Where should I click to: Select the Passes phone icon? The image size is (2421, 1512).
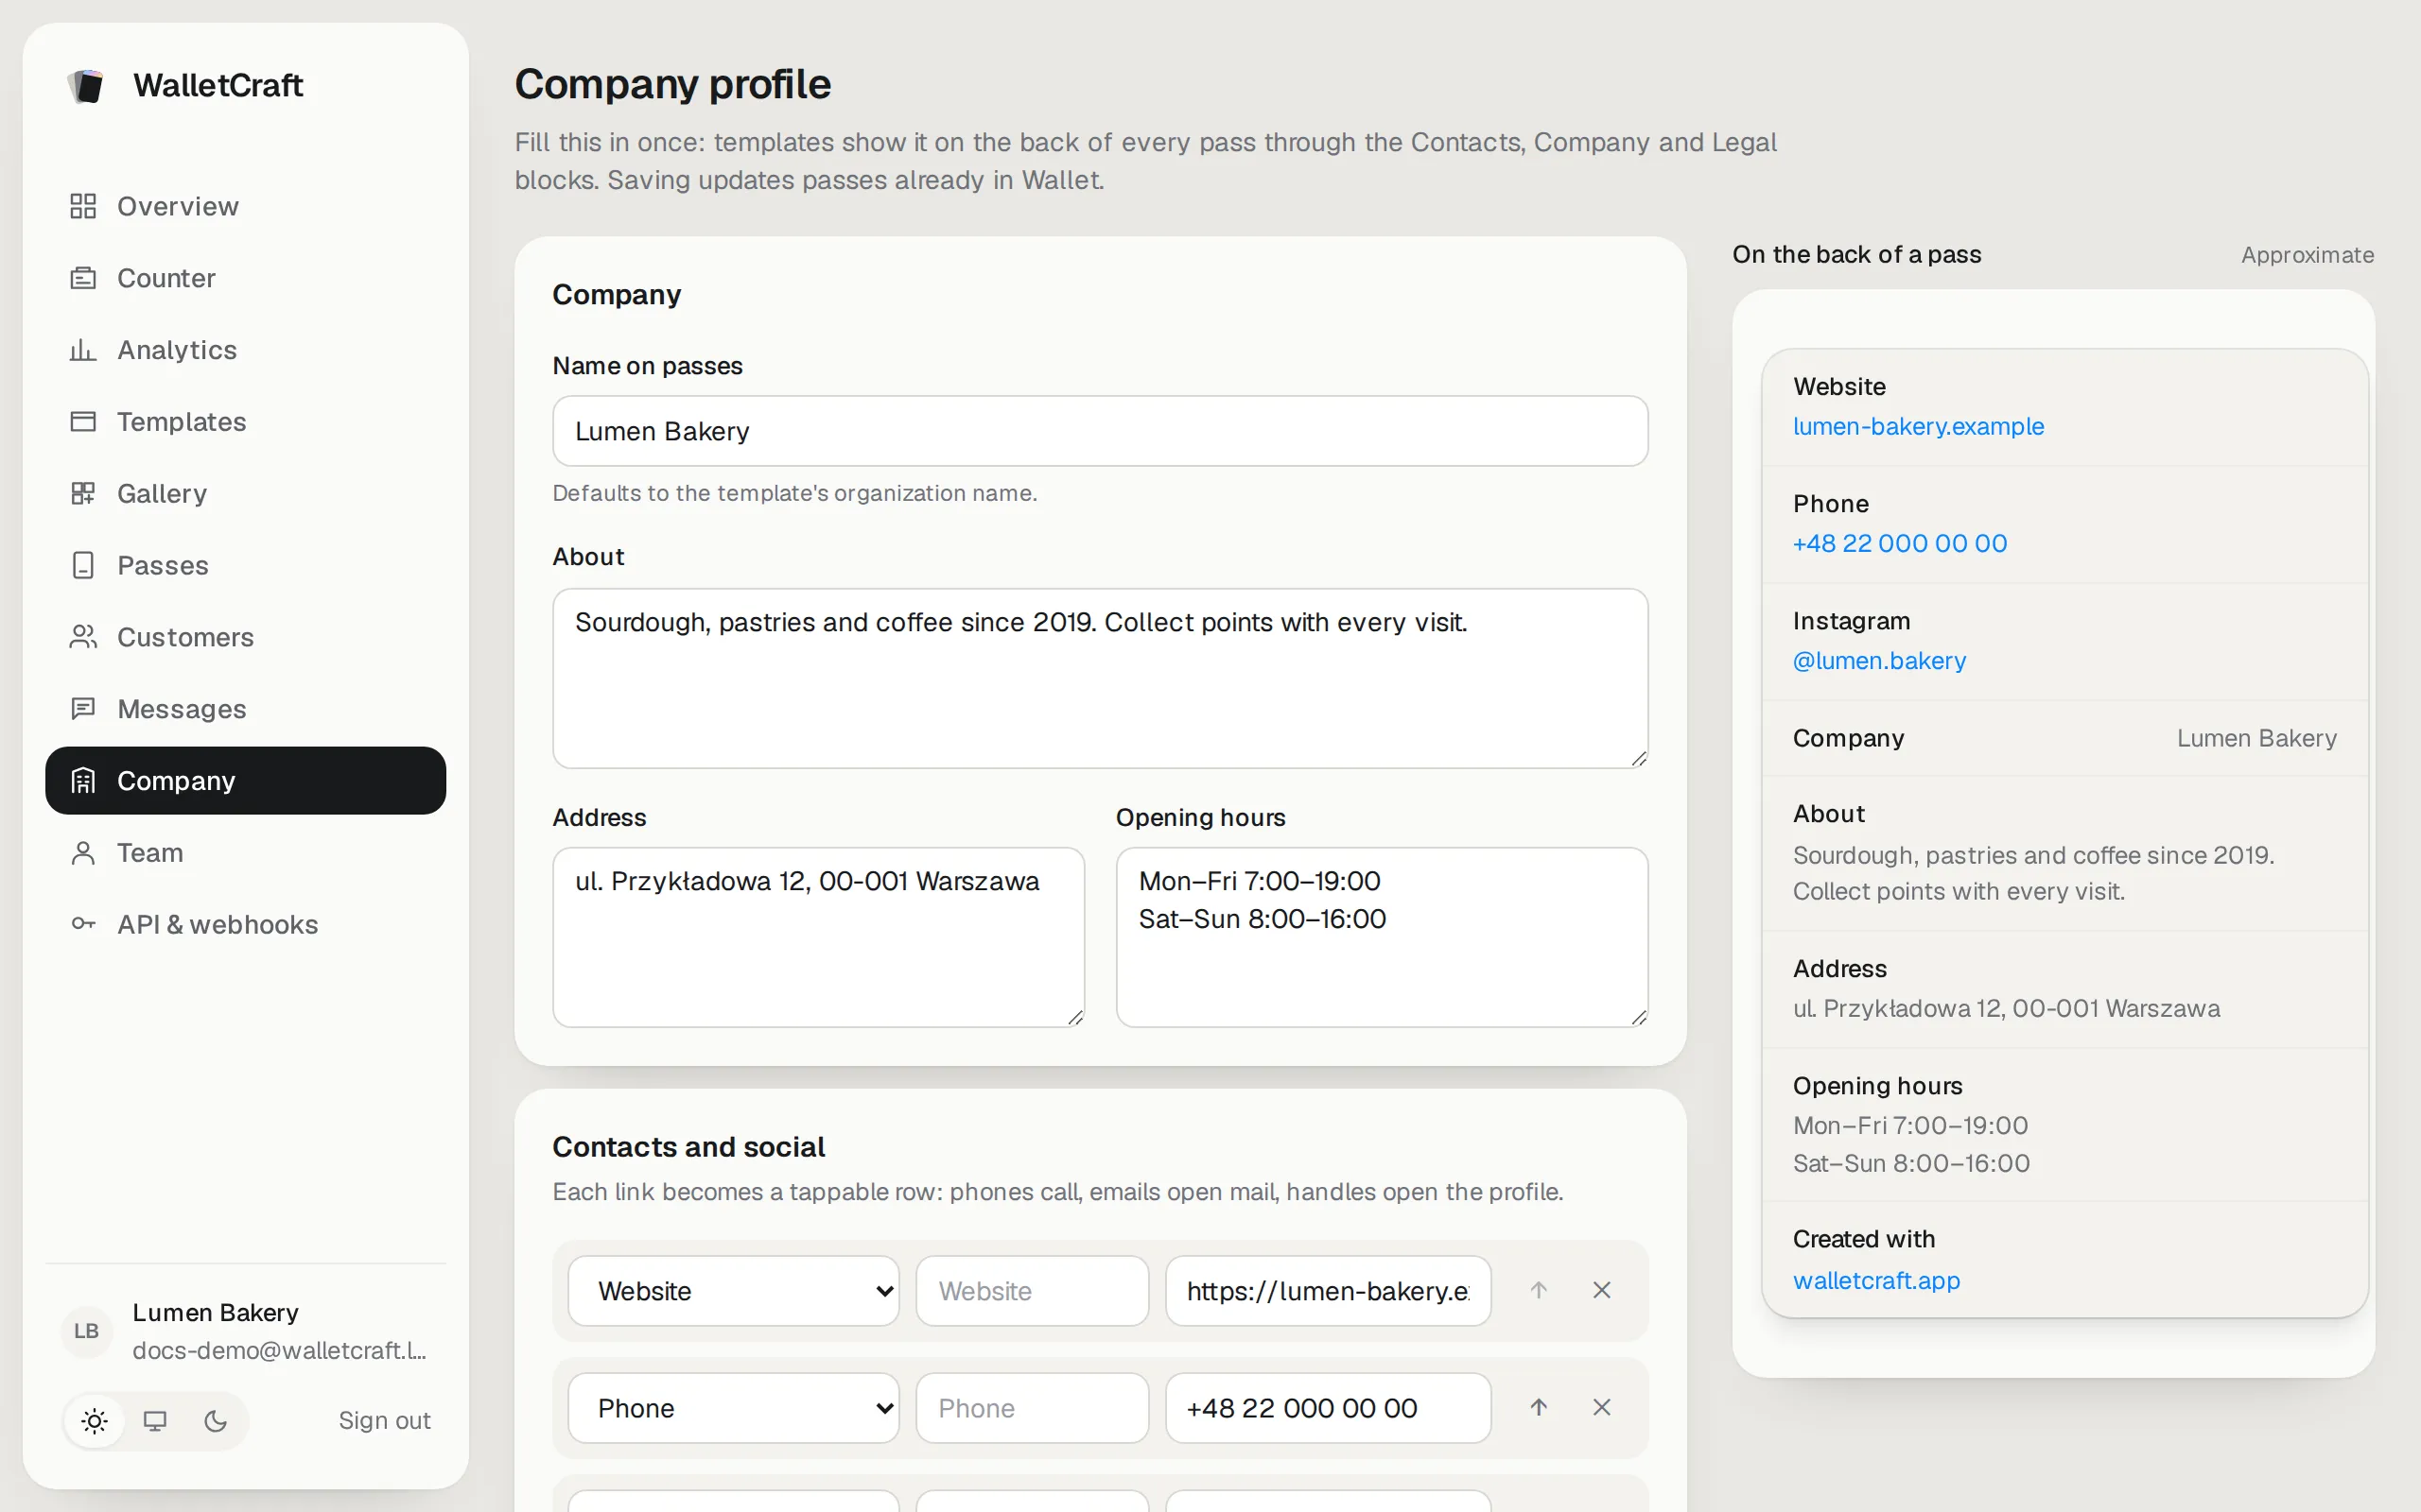(x=83, y=565)
